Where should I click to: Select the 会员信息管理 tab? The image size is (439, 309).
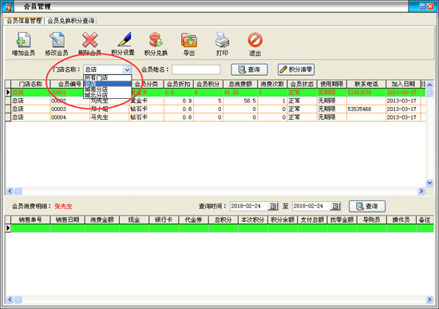tap(24, 21)
